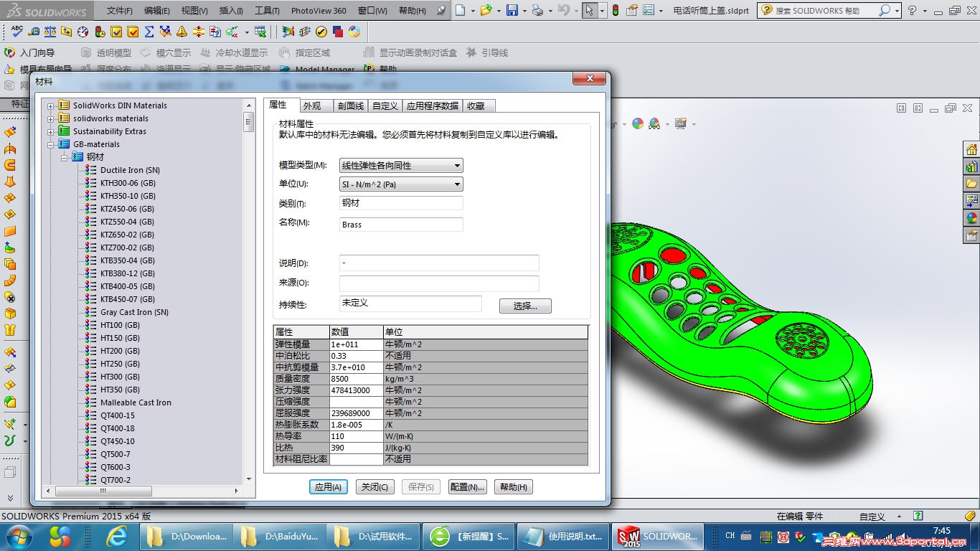Click the Model Manager toolbar icon

[x=318, y=70]
